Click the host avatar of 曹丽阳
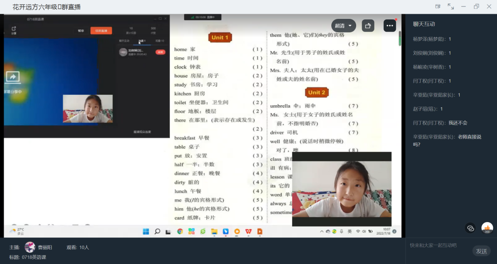 [x=30, y=247]
